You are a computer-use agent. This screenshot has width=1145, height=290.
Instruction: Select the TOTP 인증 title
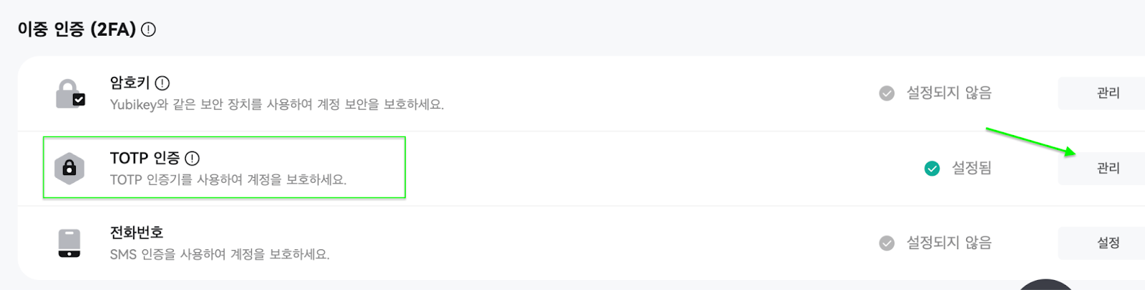click(145, 158)
